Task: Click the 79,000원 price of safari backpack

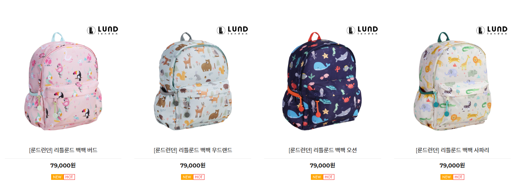Action: pyautogui.click(x=452, y=165)
